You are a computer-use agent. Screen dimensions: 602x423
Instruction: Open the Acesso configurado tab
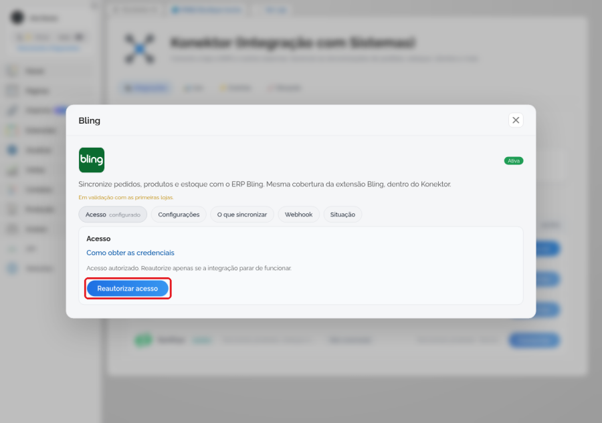113,215
